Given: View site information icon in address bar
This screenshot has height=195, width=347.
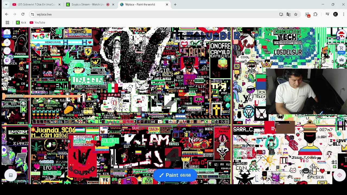Looking at the screenshot, I should click(32, 14).
